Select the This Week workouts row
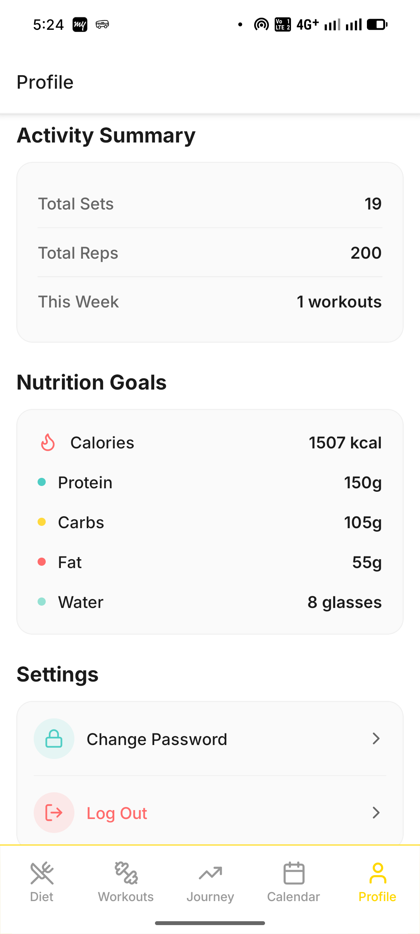The image size is (420, 934). tap(210, 302)
